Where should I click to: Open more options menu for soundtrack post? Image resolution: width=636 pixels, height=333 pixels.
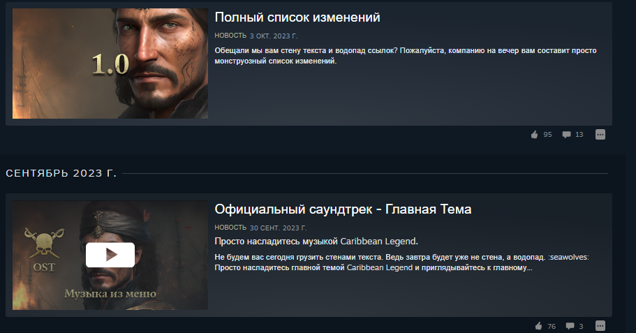tap(600, 326)
